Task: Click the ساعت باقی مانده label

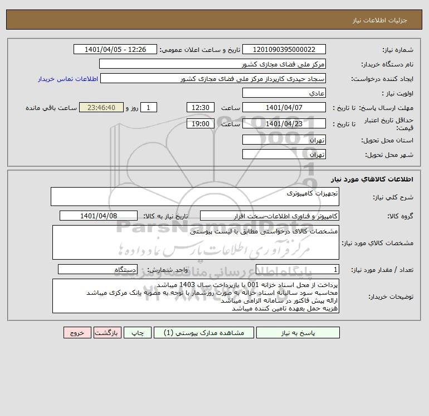Action: (51, 108)
